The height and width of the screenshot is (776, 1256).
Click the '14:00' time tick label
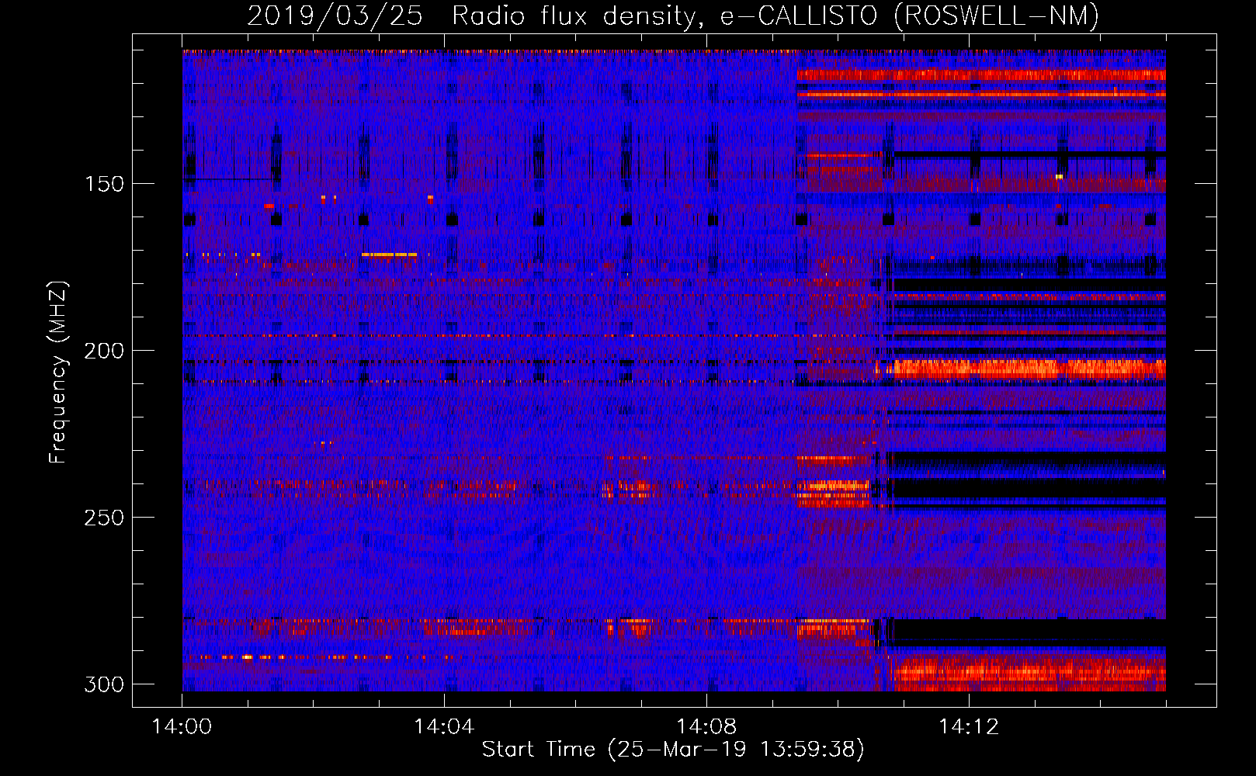coord(182,727)
